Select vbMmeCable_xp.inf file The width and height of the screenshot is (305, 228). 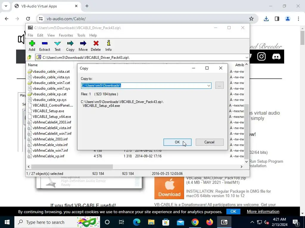49,156
